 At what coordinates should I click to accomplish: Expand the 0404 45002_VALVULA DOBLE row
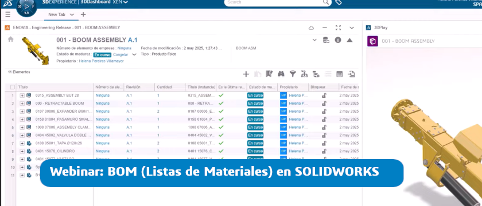click(x=22, y=135)
